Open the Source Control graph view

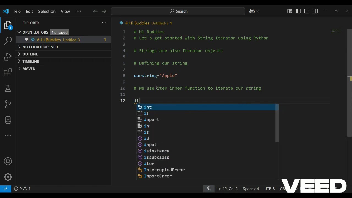tap(8, 104)
